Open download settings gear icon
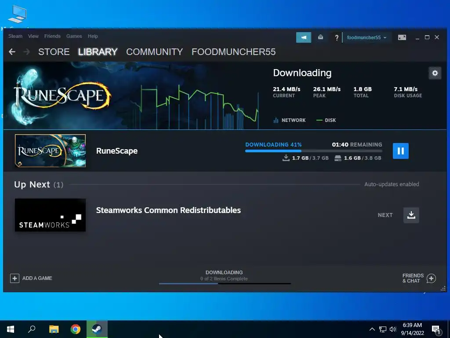 point(435,73)
